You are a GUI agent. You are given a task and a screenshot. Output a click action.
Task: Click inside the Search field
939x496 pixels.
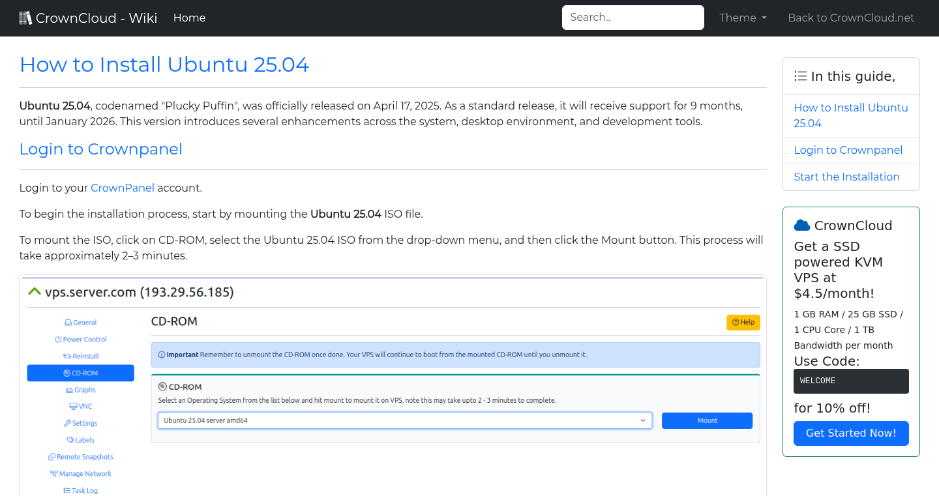[633, 18]
